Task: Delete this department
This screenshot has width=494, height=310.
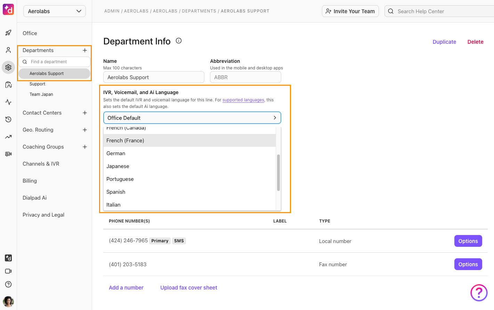Action: tap(476, 42)
